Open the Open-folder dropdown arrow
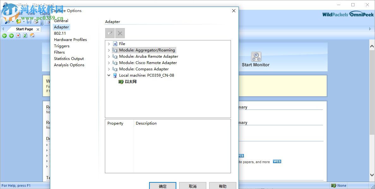Image resolution: width=375 pixels, height=189 pixels. 24,22
